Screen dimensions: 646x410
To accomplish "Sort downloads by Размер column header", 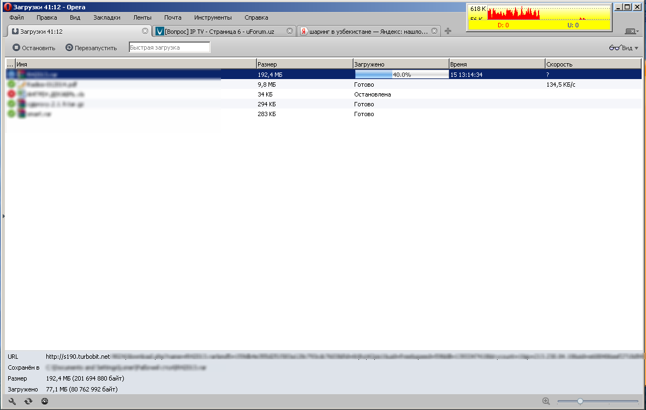I will (x=304, y=64).
